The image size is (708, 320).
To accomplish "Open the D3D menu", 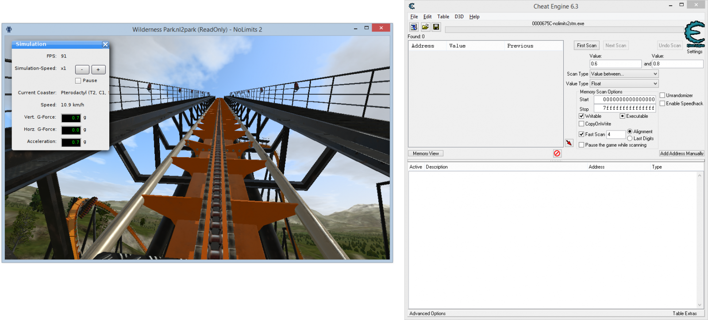I will [x=459, y=17].
